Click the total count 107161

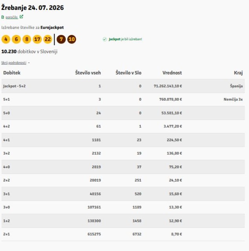click(94, 207)
